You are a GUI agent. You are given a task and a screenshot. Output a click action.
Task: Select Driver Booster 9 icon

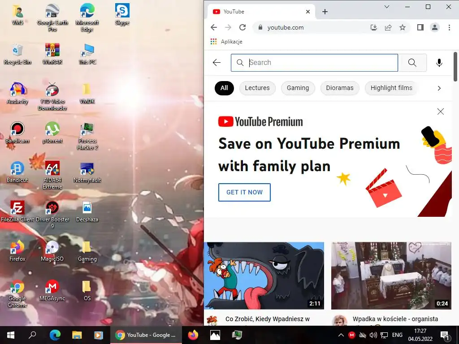[x=52, y=215]
